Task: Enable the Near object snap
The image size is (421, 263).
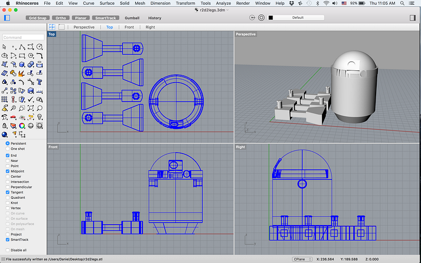Action: 7,161
